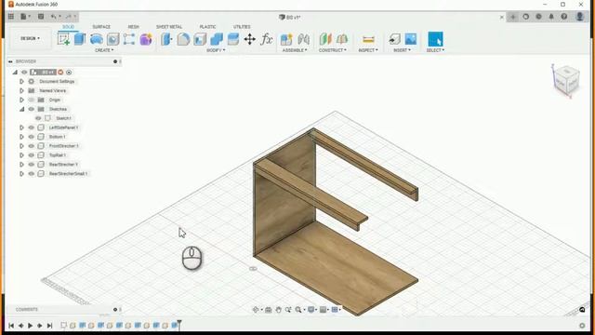Click the Save icon
The width and height of the screenshot is (595, 335).
click(x=41, y=17)
